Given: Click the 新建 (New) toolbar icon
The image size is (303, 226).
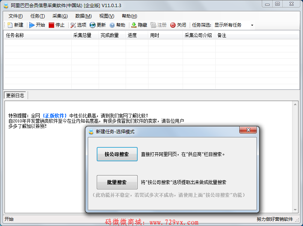Looking at the screenshot, I should tap(10, 25).
